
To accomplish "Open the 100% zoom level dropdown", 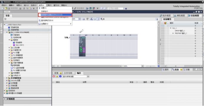I will (x=142, y=66).
